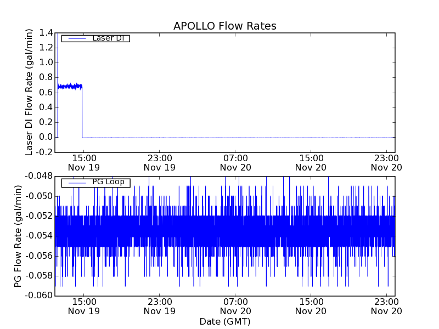
Task: Select the PG Loop legend label
Action: (108, 182)
